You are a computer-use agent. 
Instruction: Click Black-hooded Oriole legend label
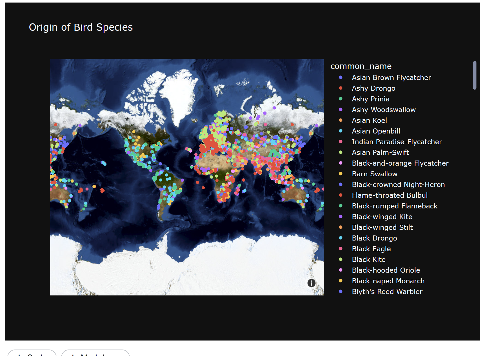tap(386, 270)
